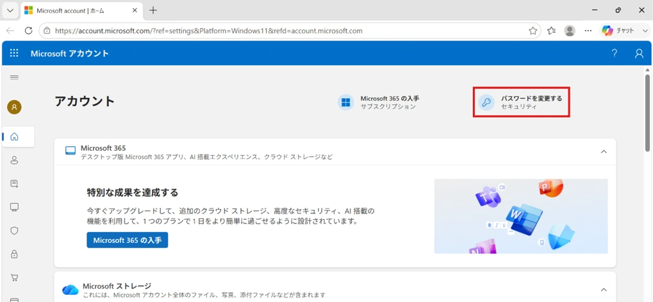Open the tab list dropdown arrow

tap(10, 10)
